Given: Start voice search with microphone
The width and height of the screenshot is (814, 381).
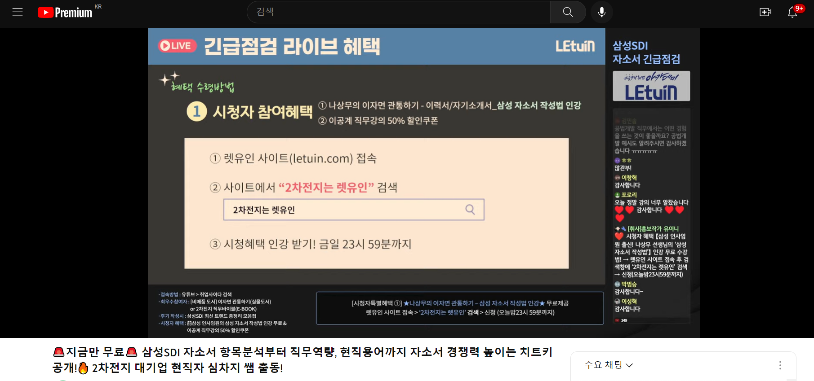Looking at the screenshot, I should 602,12.
